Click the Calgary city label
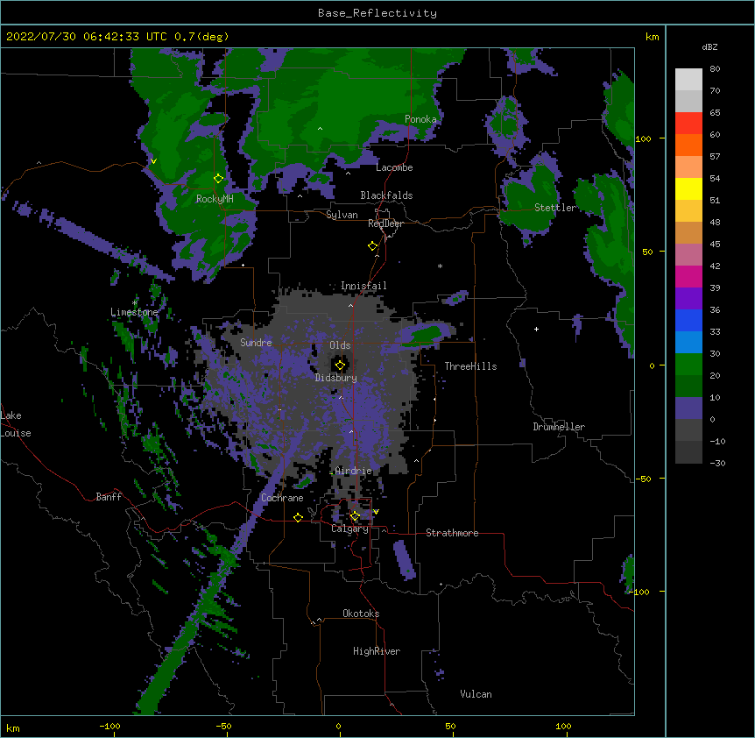755x738 pixels. [x=349, y=529]
